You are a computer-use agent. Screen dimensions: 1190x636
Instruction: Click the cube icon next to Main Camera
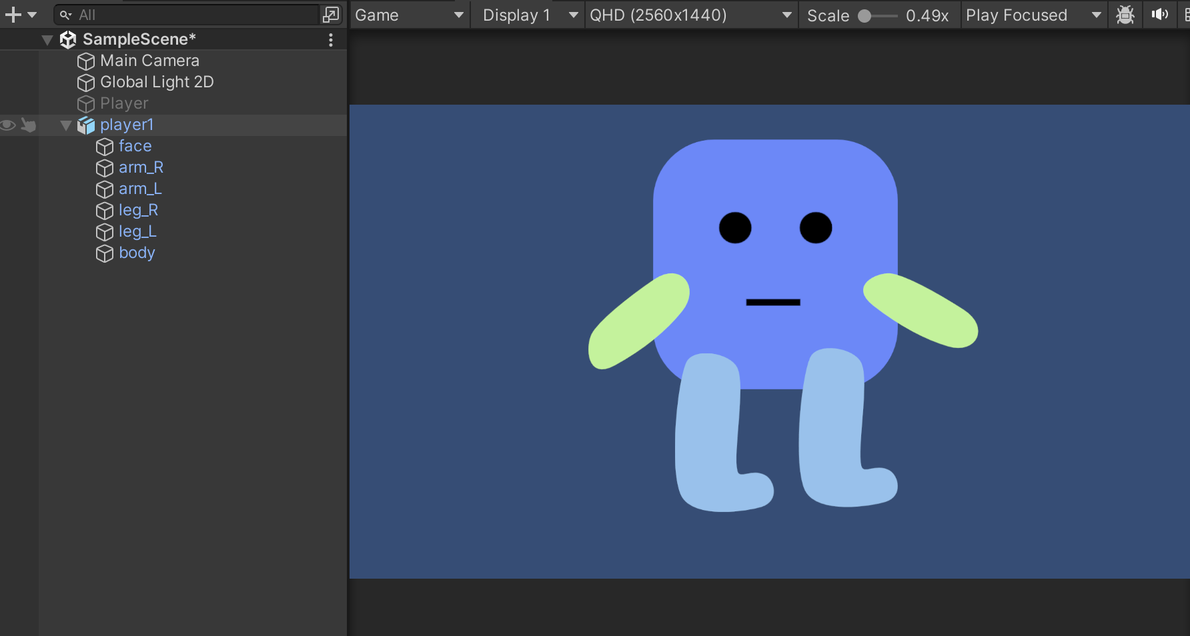pos(85,61)
